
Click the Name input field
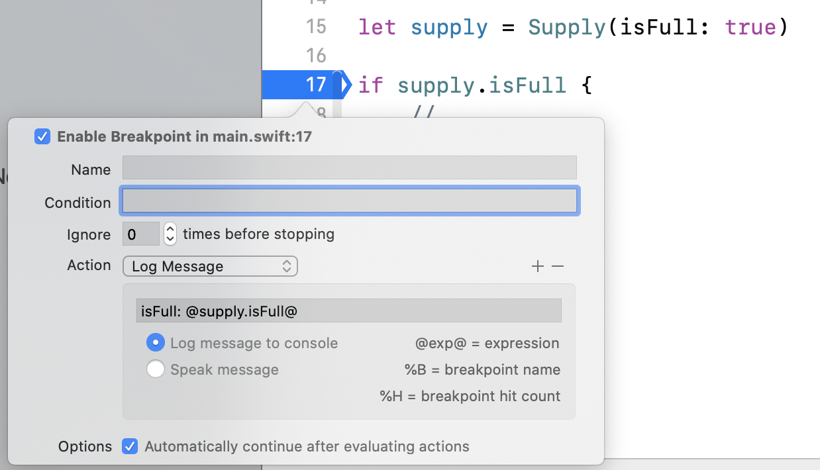348,167
